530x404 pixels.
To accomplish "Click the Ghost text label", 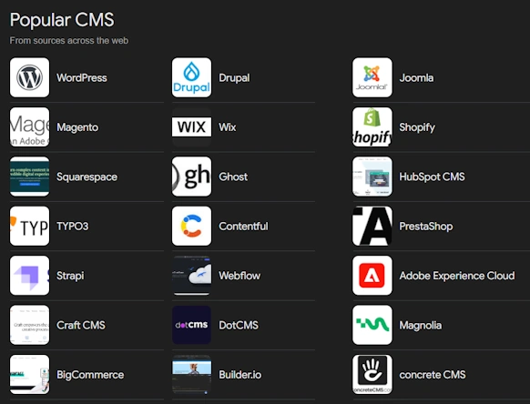I will [233, 177].
